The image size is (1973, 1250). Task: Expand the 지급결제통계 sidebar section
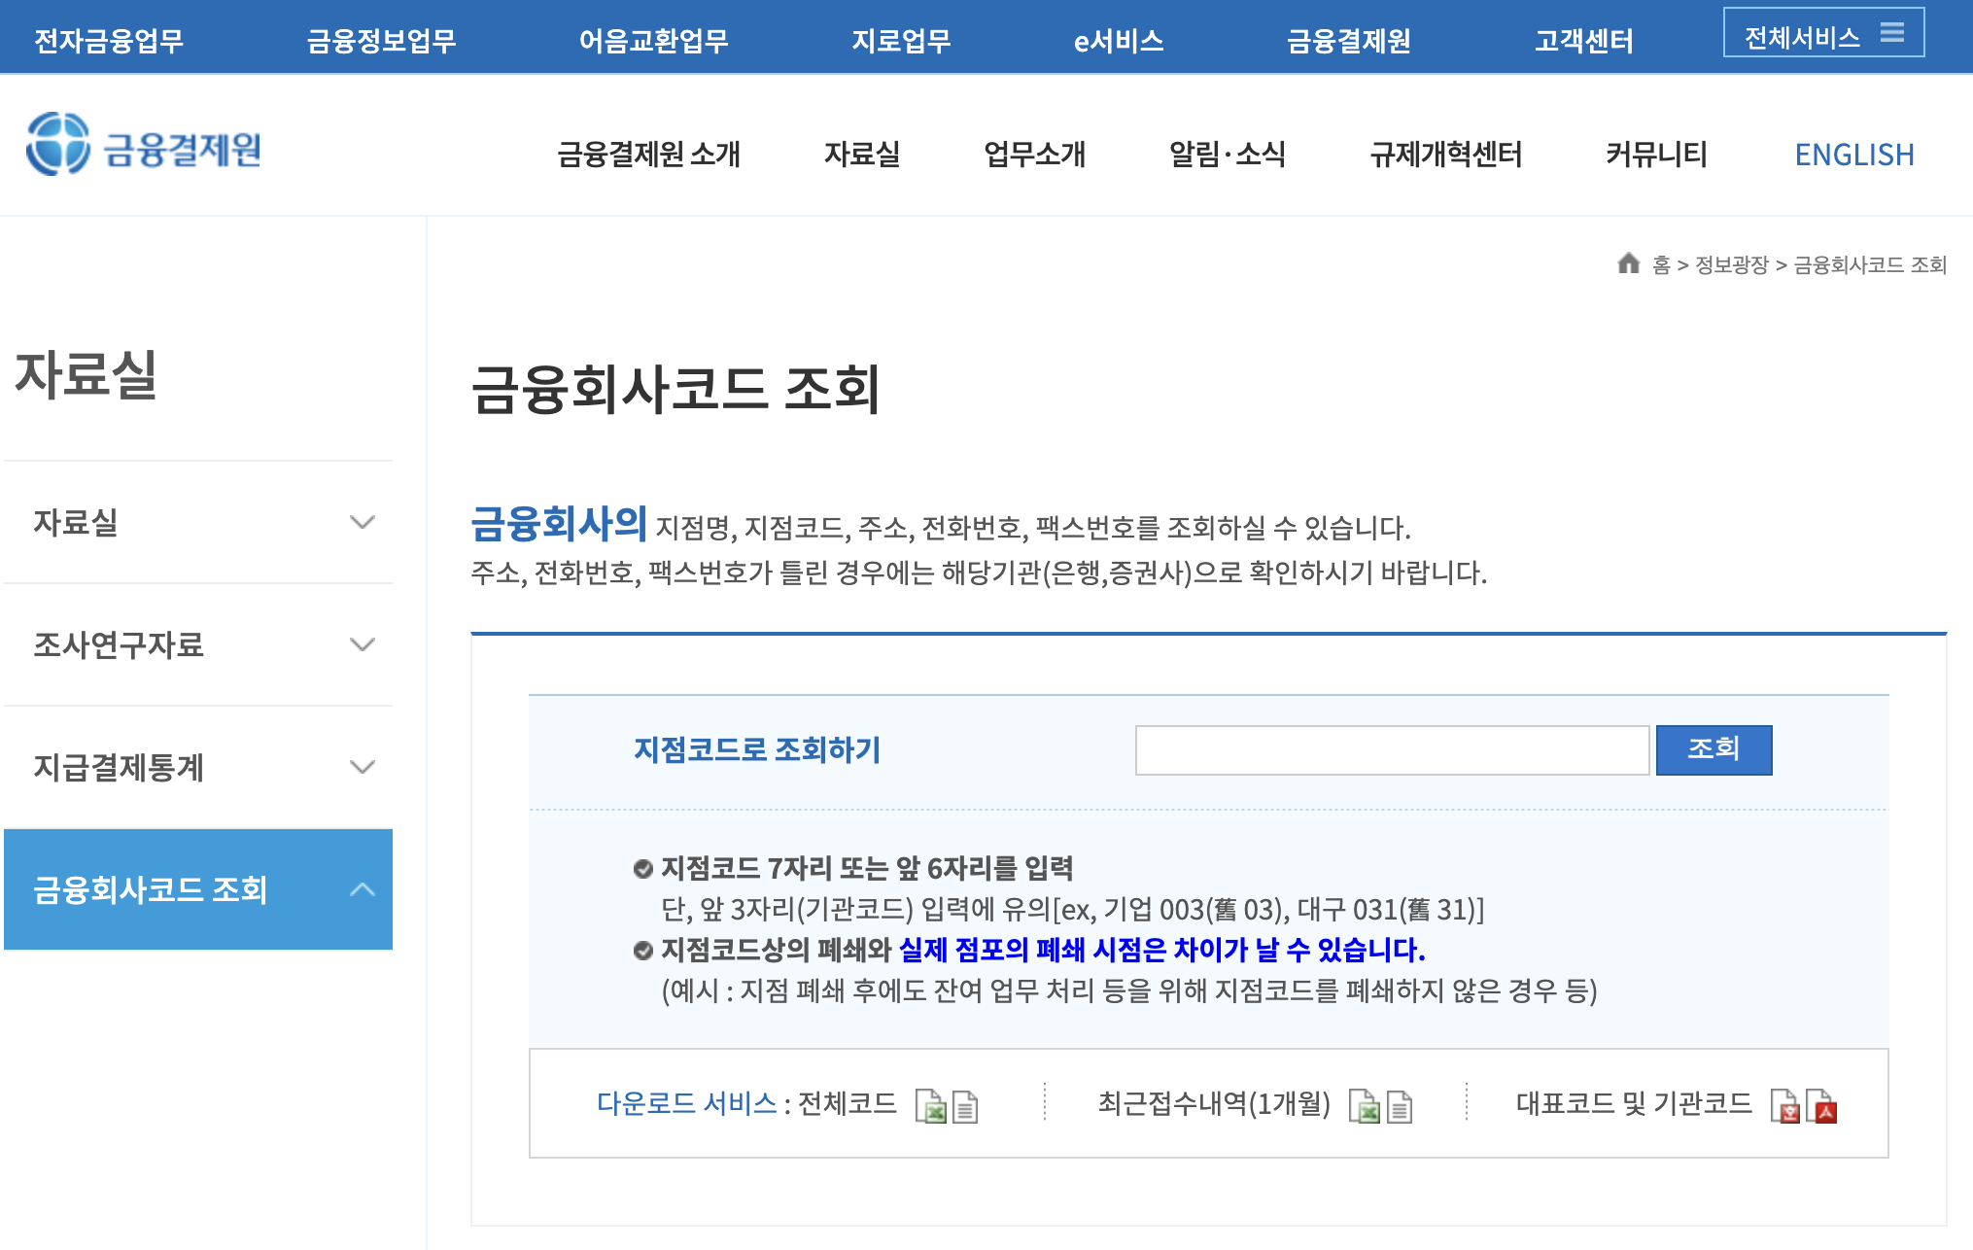[362, 767]
